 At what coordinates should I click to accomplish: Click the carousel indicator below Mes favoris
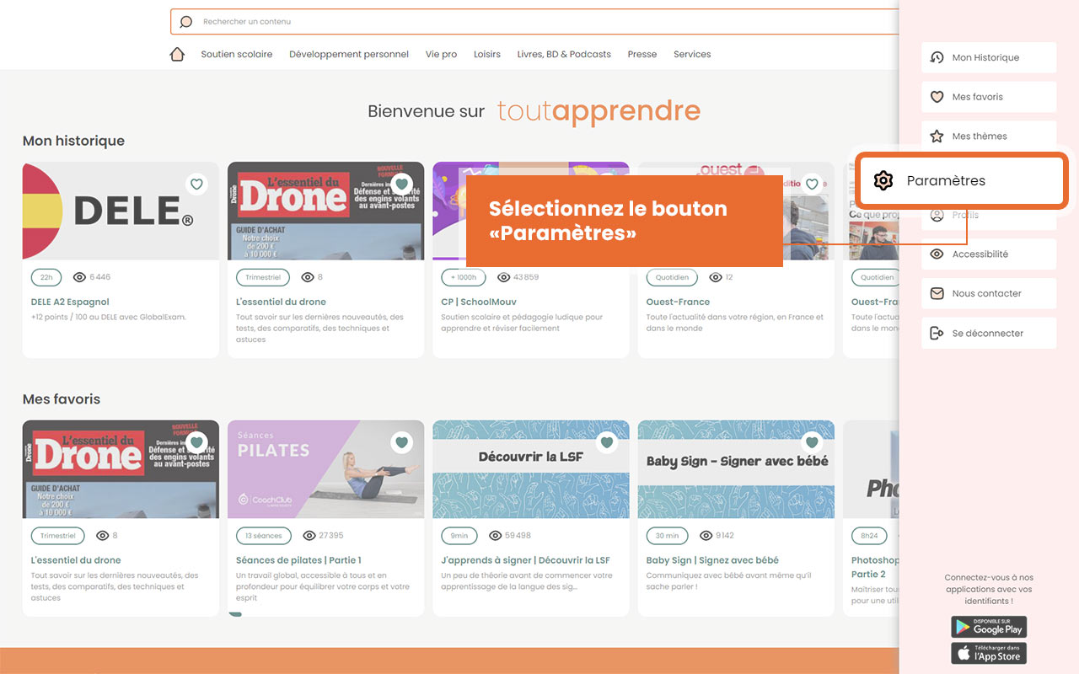[x=235, y=614]
